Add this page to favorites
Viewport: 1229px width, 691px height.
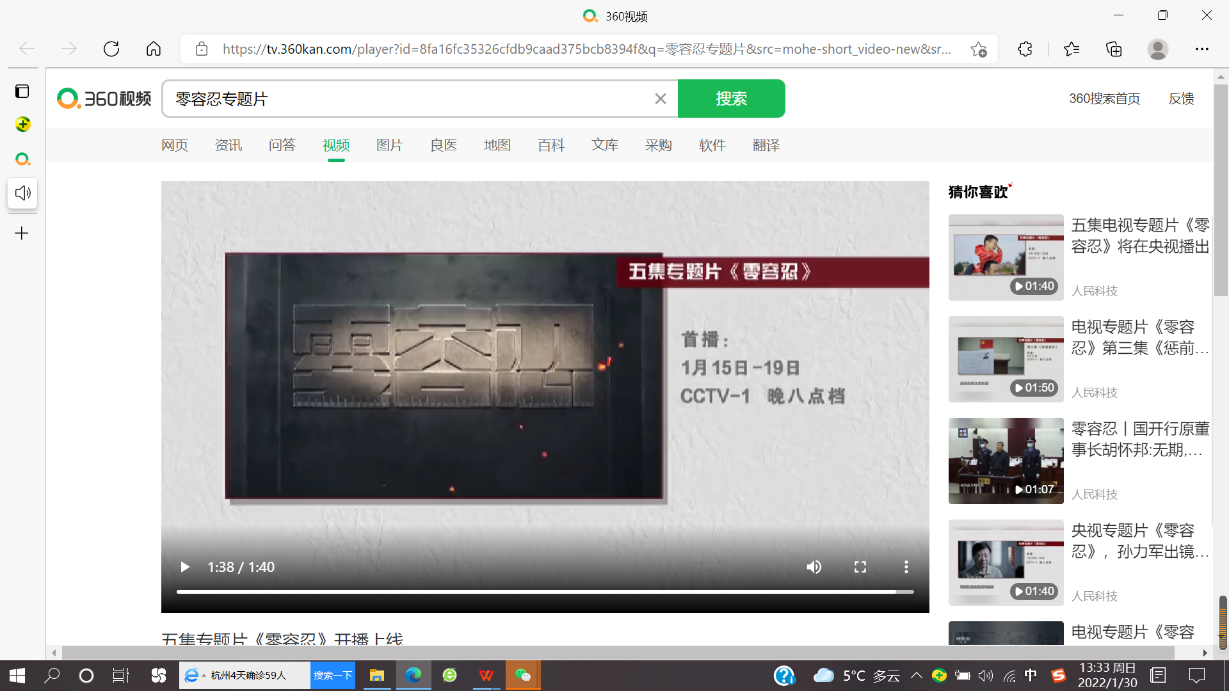click(978, 49)
